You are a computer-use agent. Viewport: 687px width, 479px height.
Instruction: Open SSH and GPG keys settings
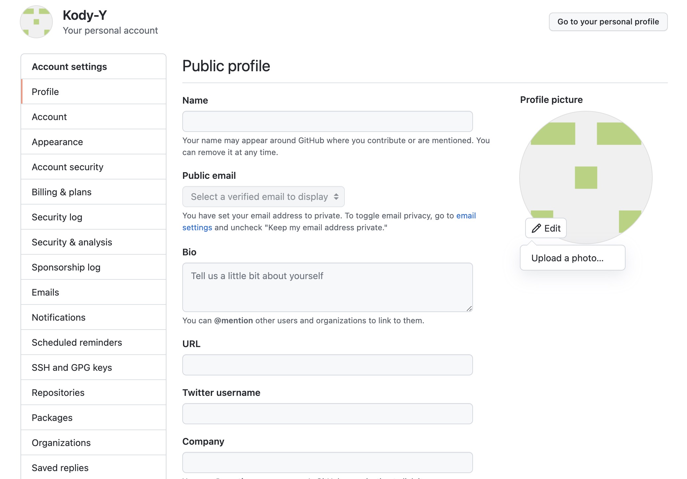coord(72,367)
